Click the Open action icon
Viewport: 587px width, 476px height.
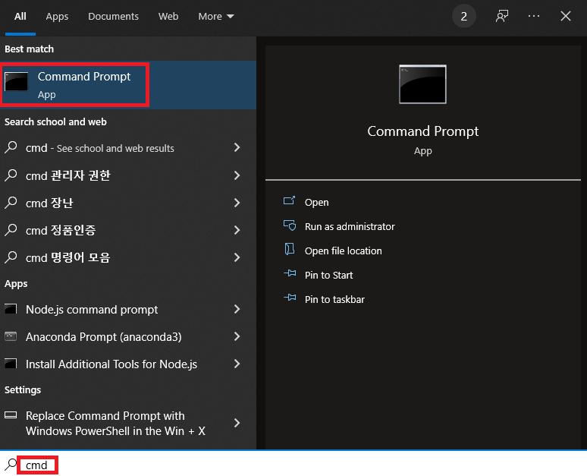tap(290, 201)
